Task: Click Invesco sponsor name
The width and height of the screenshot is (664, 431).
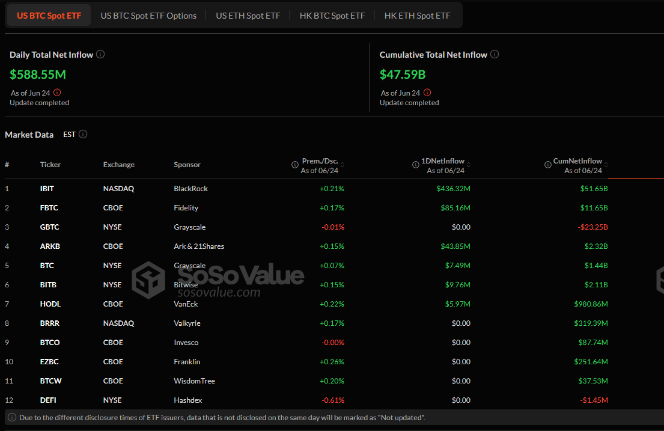Action: click(186, 343)
